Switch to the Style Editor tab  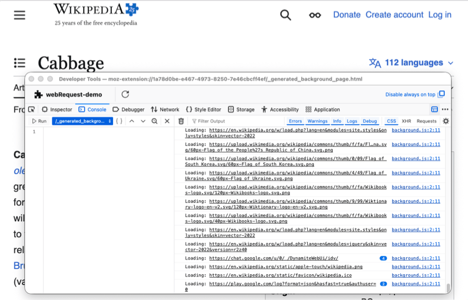pos(204,109)
